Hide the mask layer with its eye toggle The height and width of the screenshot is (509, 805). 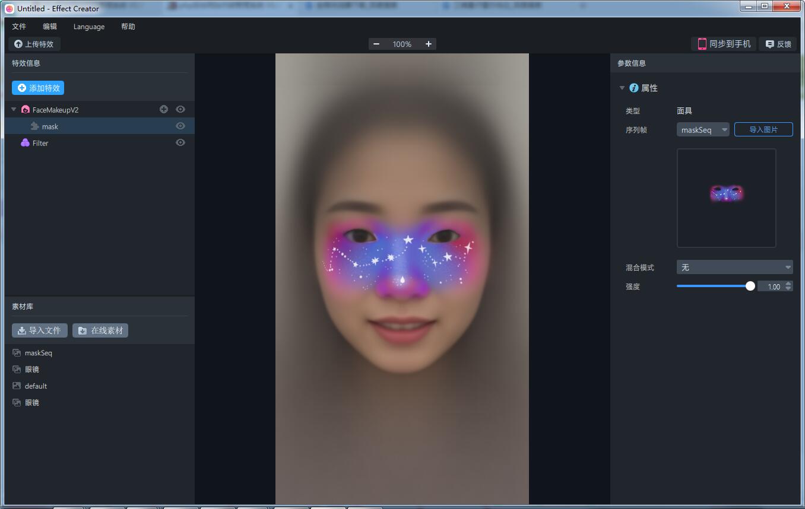pyautogui.click(x=180, y=126)
